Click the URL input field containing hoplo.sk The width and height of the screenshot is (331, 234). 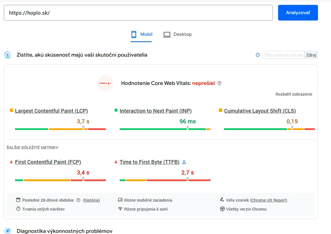click(138, 12)
